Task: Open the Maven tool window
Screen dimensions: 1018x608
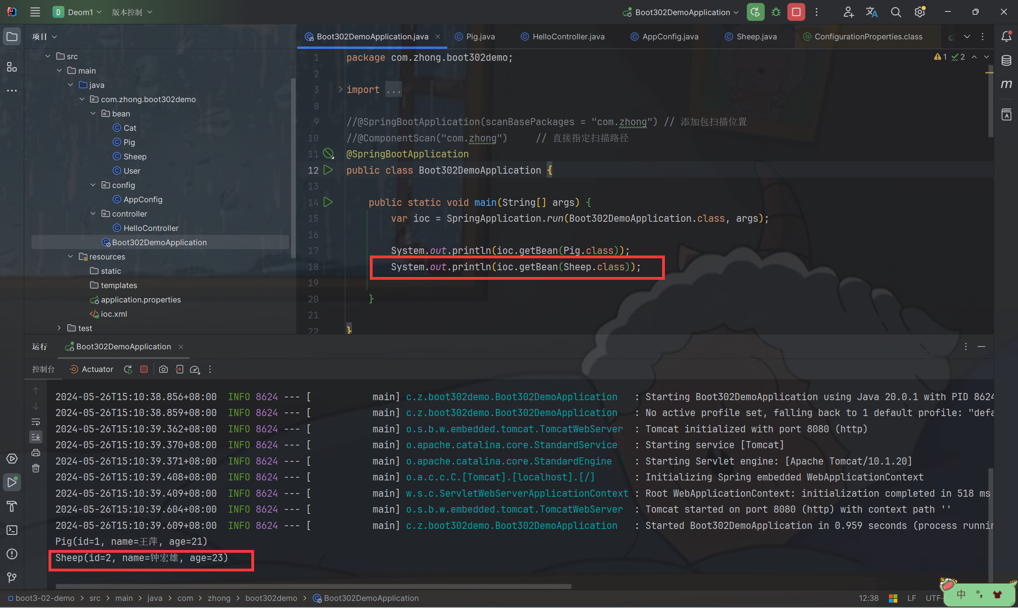Action: coord(1006,84)
